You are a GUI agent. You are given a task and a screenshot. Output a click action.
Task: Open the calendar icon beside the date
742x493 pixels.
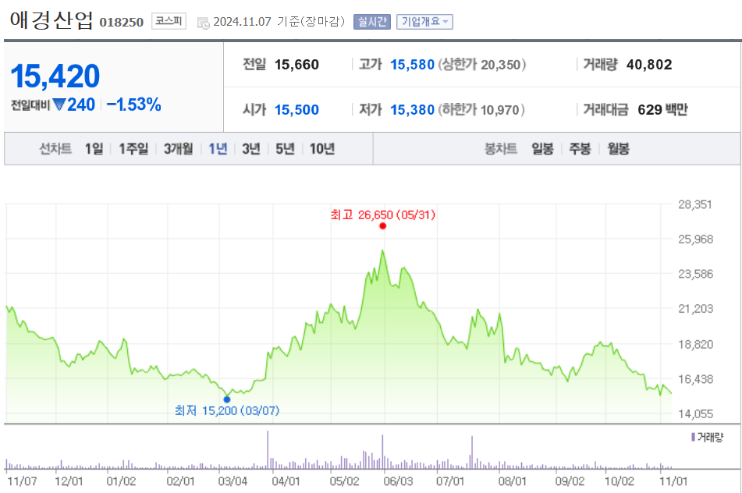(204, 23)
